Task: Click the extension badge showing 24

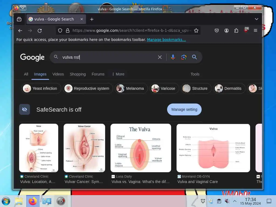Action: (x=246, y=30)
